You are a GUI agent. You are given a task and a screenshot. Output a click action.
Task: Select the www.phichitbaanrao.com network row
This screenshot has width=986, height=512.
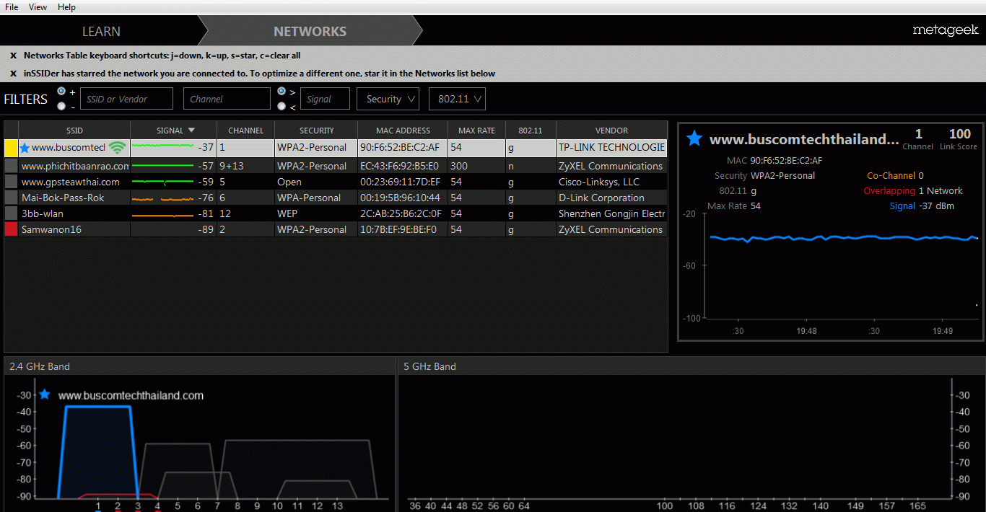coord(336,166)
